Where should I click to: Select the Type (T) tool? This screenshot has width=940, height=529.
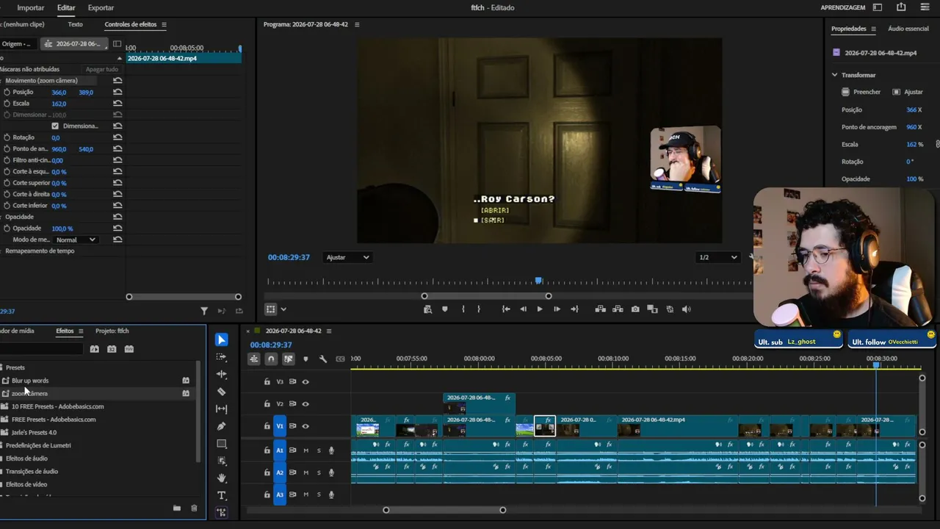(x=222, y=496)
